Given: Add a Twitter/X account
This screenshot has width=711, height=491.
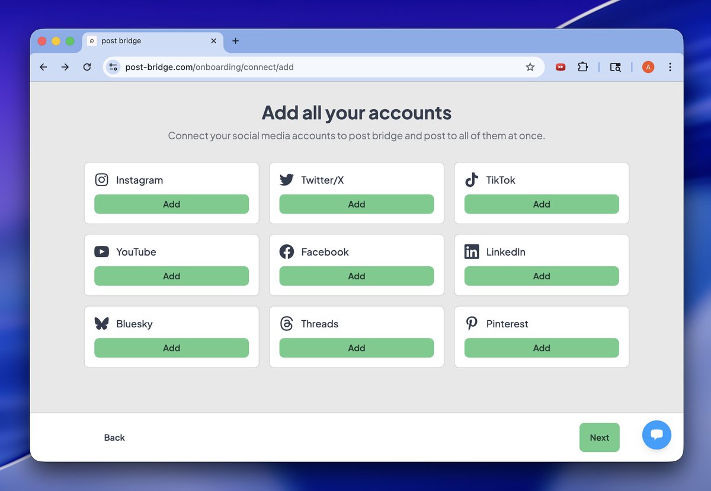Looking at the screenshot, I should (x=357, y=204).
